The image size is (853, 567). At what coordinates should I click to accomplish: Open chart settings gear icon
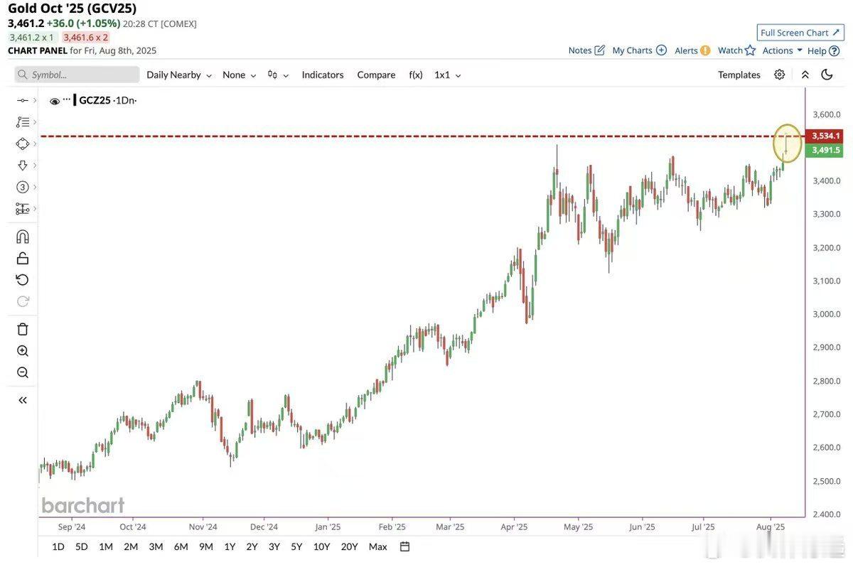[x=780, y=75]
